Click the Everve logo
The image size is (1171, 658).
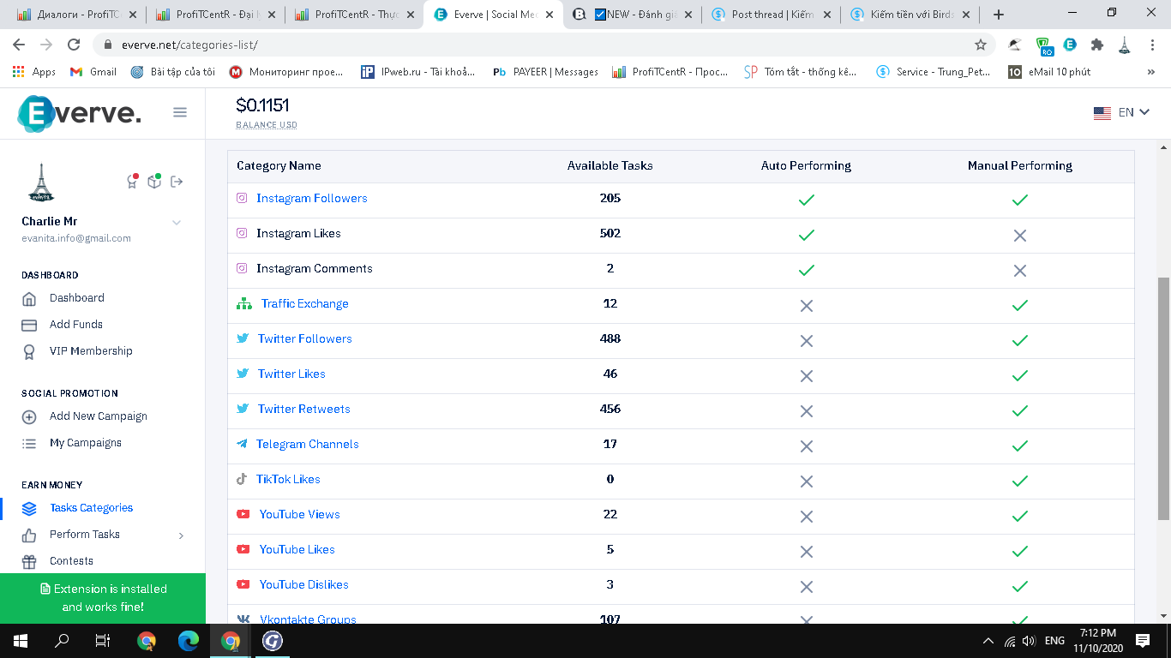click(79, 112)
